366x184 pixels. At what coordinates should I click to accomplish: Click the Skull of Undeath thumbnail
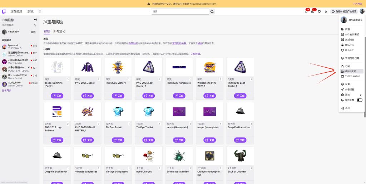(240, 156)
